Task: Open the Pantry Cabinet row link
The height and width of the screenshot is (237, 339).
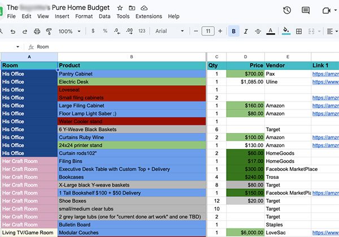Action: 325,74
